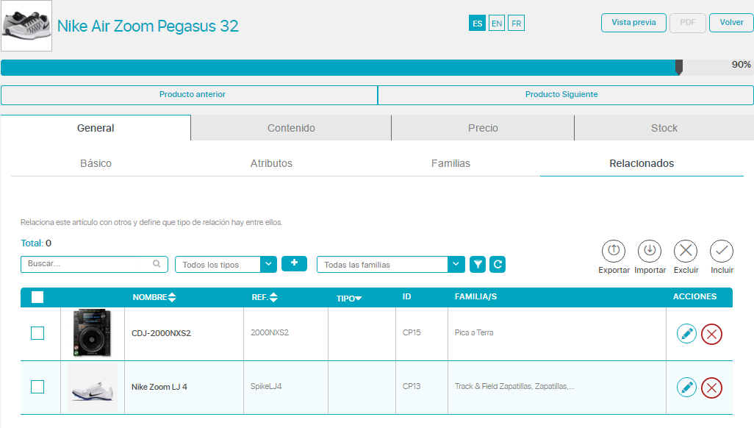Click the 90% completion progress bar
This screenshot has width=754, height=428.
pyautogui.click(x=377, y=68)
